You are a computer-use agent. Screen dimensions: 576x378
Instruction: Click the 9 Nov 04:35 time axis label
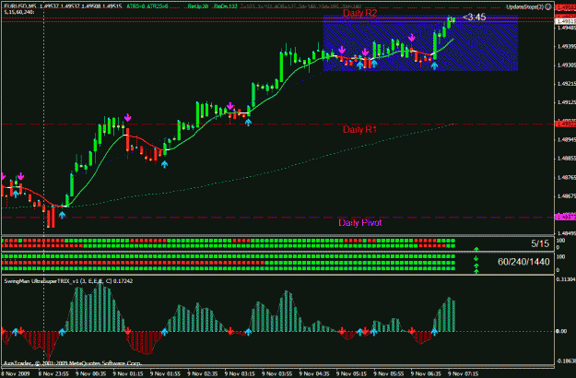pyautogui.click(x=314, y=373)
